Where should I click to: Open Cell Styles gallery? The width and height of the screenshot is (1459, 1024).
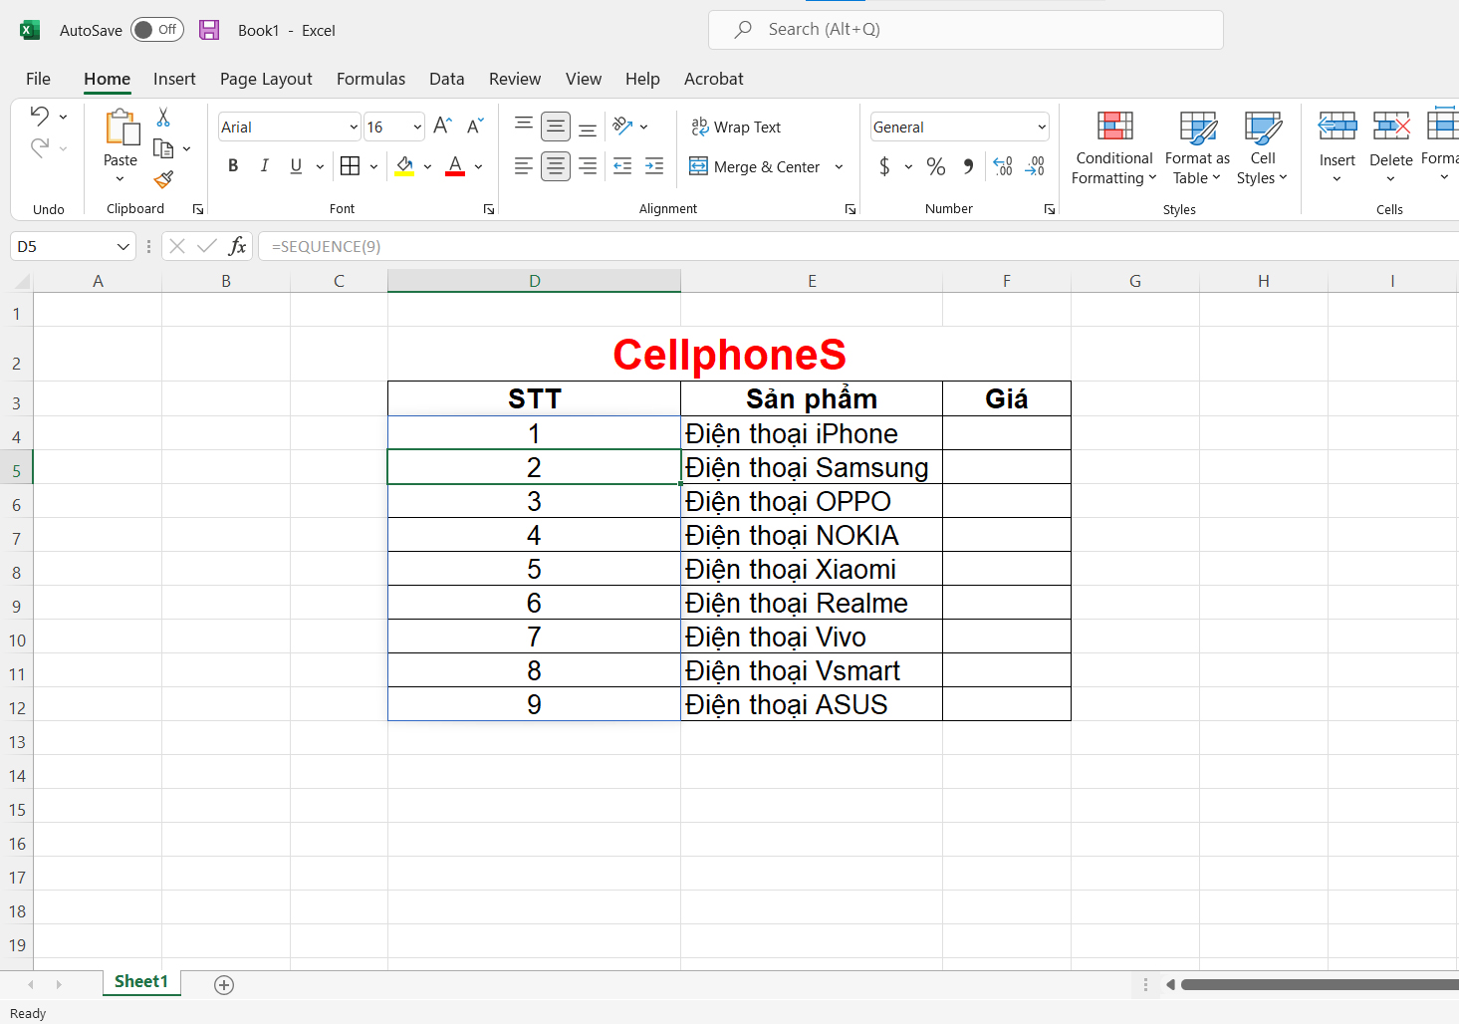click(1263, 147)
